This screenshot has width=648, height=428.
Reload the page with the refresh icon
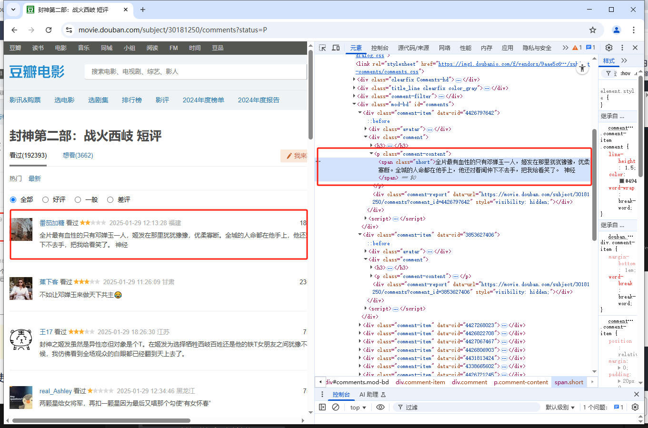tap(49, 30)
